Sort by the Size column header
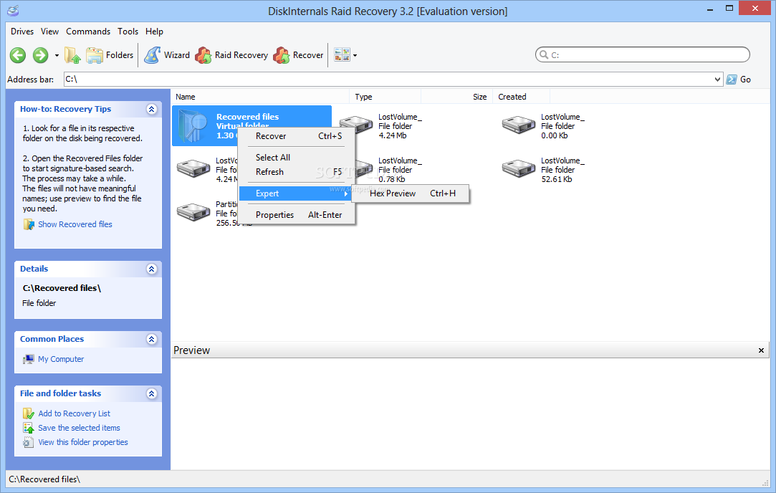Image resolution: width=776 pixels, height=493 pixels. point(456,97)
